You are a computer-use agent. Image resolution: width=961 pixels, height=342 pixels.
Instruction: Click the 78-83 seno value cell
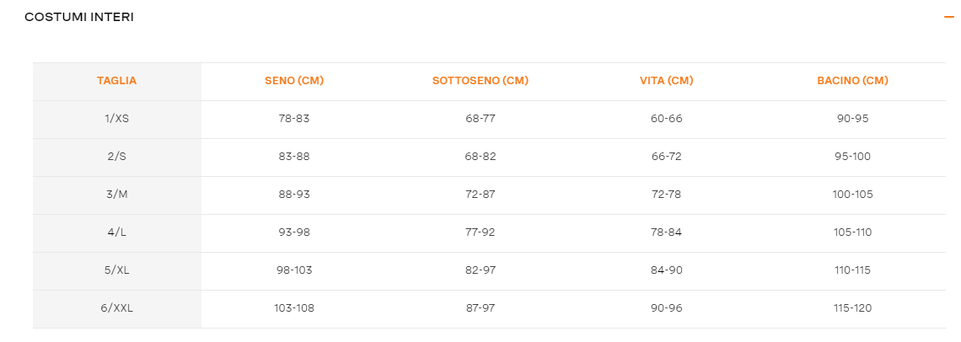coord(294,119)
